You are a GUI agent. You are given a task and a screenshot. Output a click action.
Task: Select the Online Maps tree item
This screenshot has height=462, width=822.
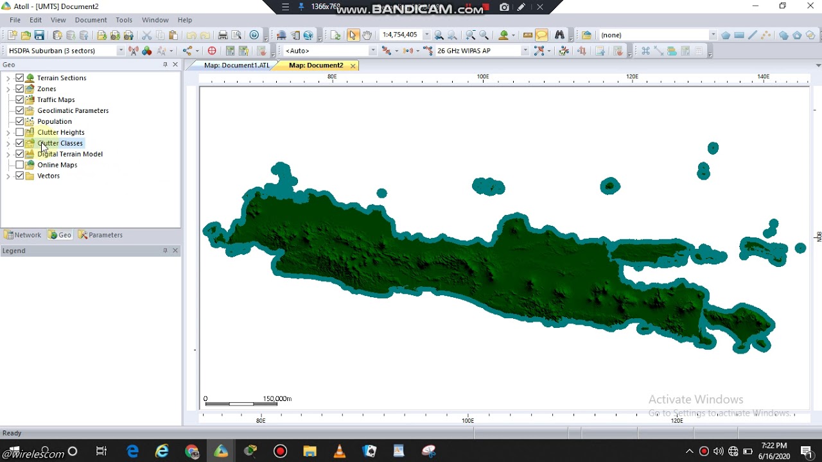(x=57, y=165)
